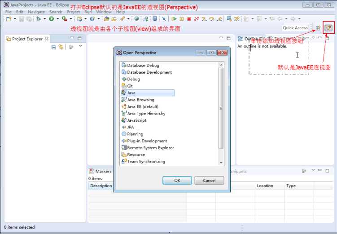This screenshot has width=337, height=234.
Task: Click the Description column header
Action: [101, 185]
